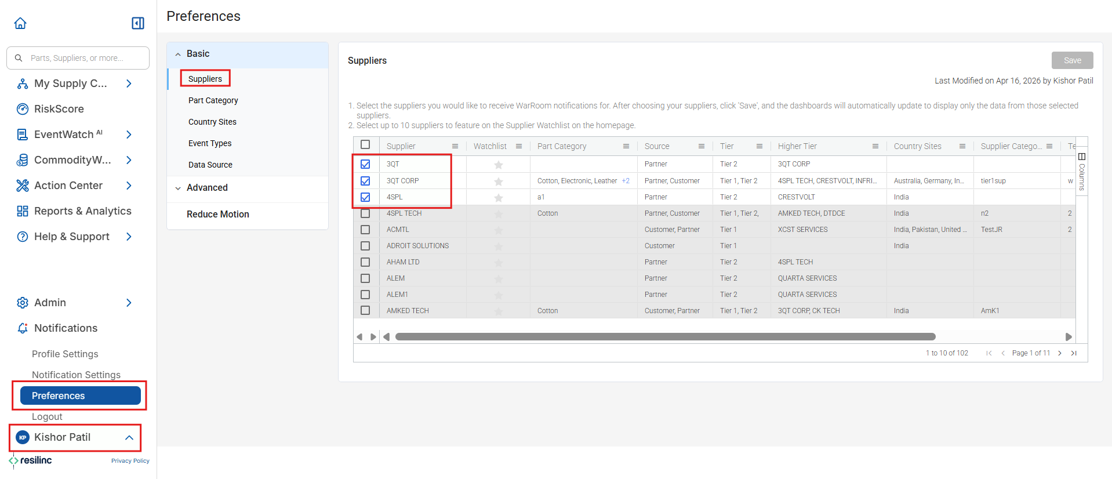Viewport: 1112px width, 479px height.
Task: Click the Admin gear icon
Action: tap(23, 303)
